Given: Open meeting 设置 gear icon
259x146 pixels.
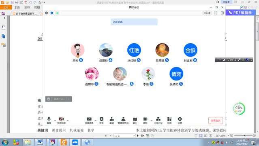Looking at the screenshot, I should tap(180, 120).
